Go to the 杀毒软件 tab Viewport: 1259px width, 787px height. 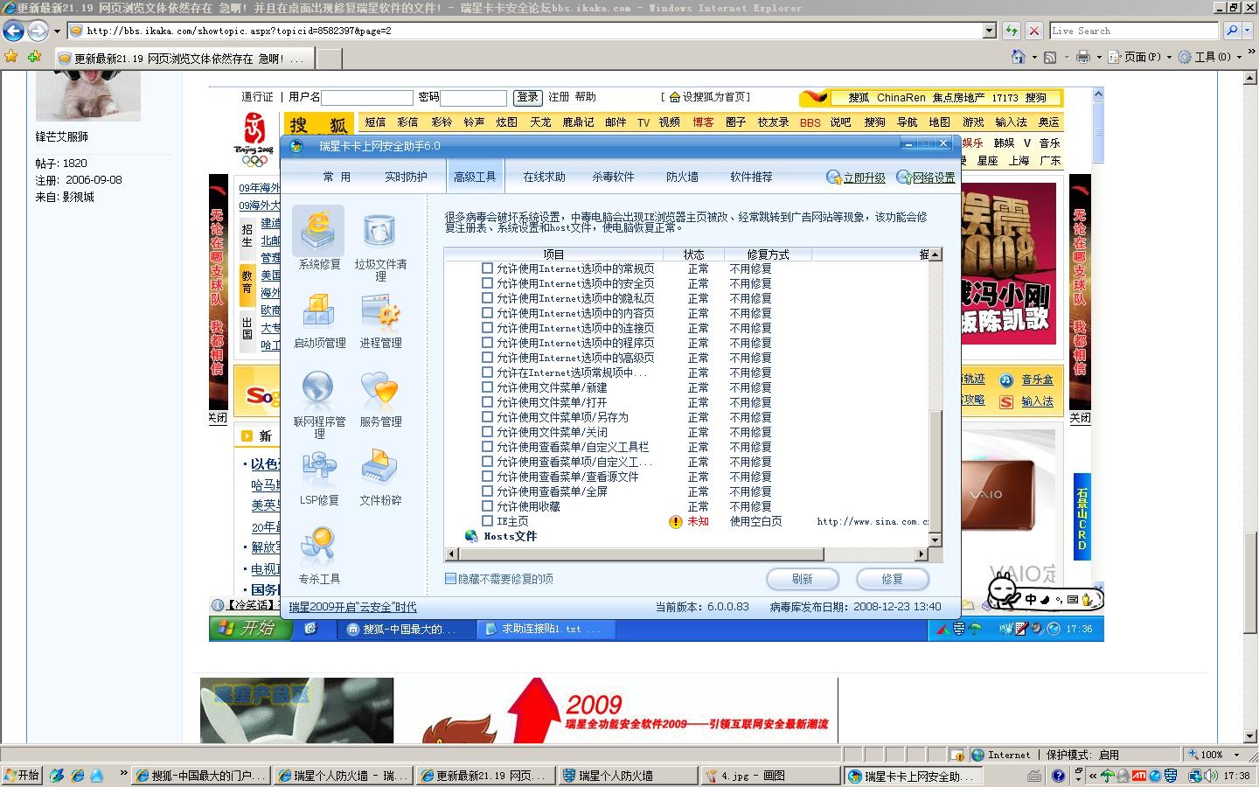(x=613, y=177)
